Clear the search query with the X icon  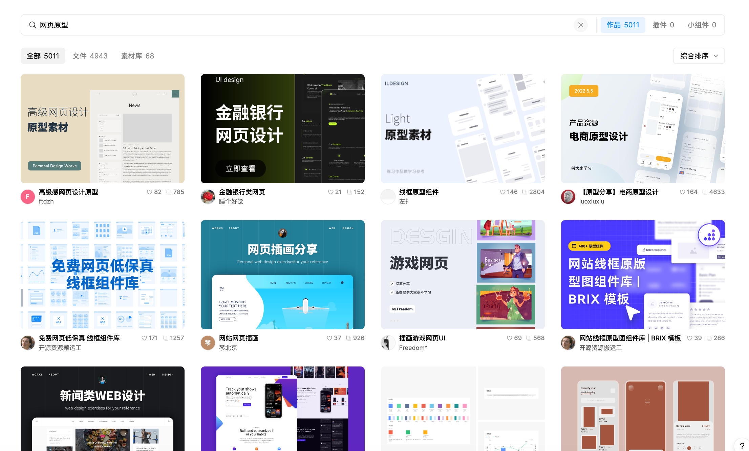point(580,25)
